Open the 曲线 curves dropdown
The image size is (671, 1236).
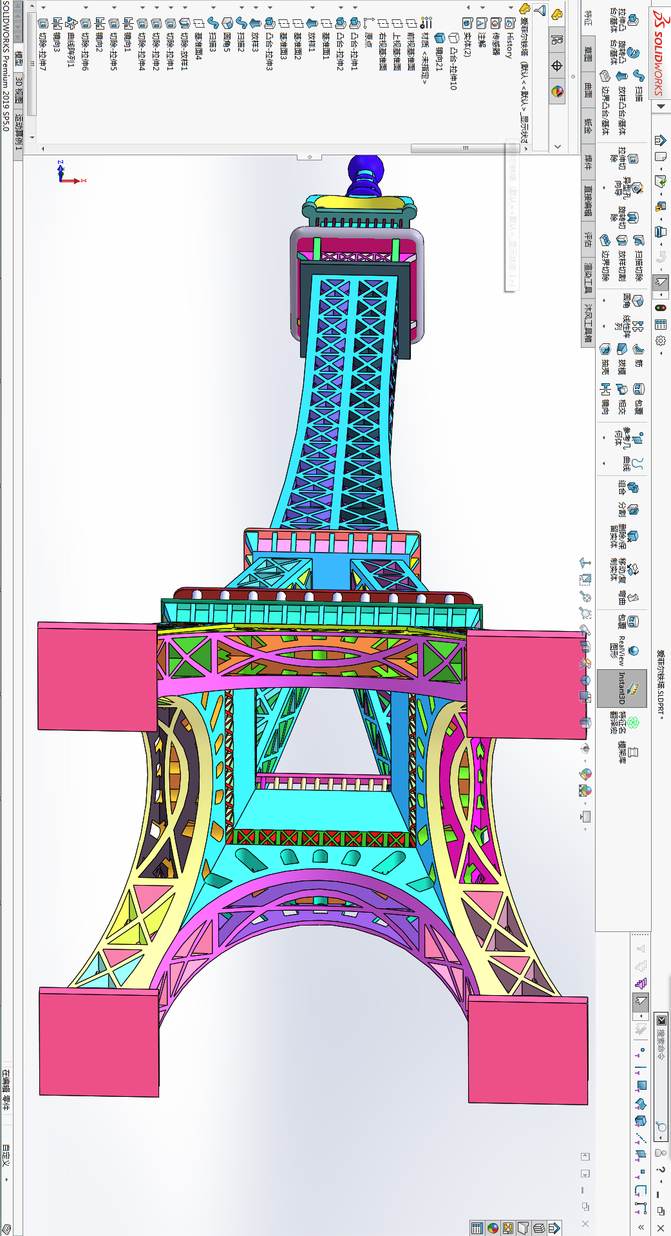point(604,463)
